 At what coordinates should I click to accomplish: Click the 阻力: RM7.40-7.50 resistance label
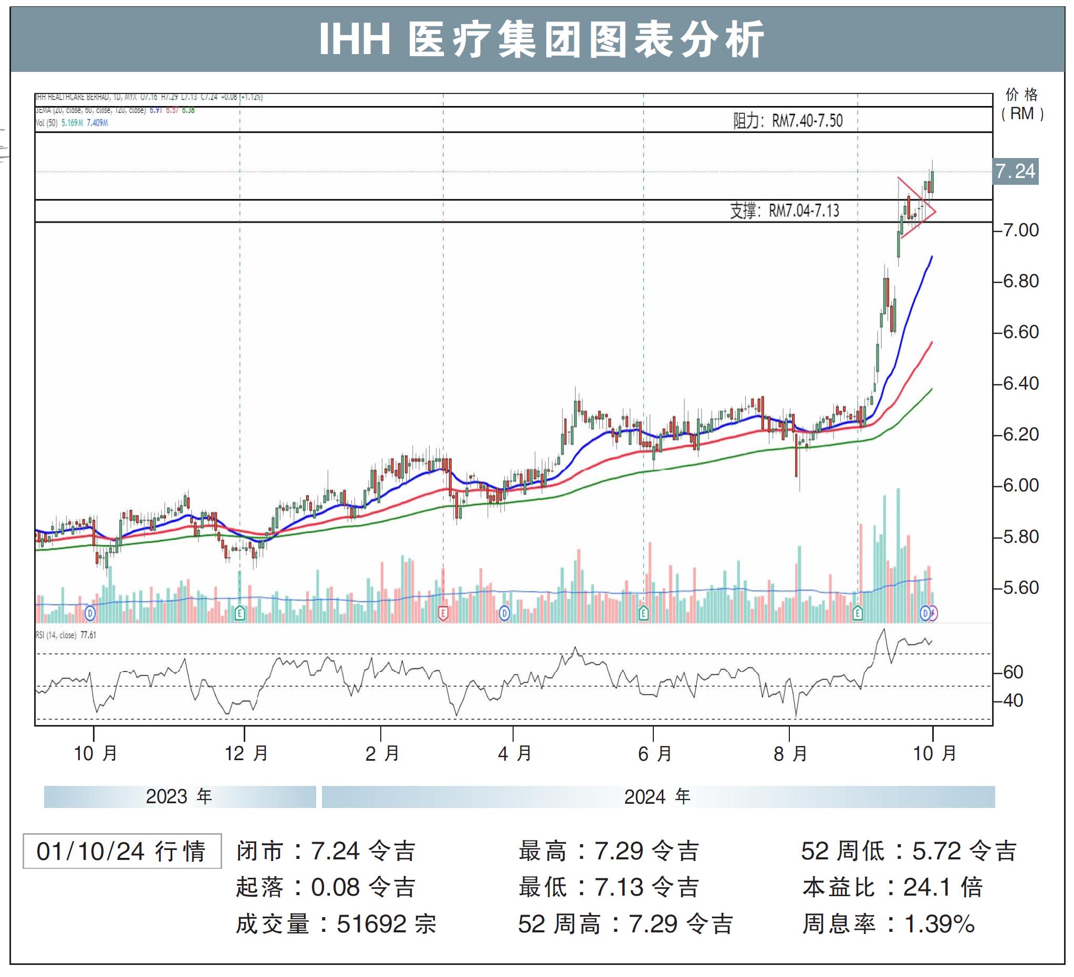pos(788,121)
